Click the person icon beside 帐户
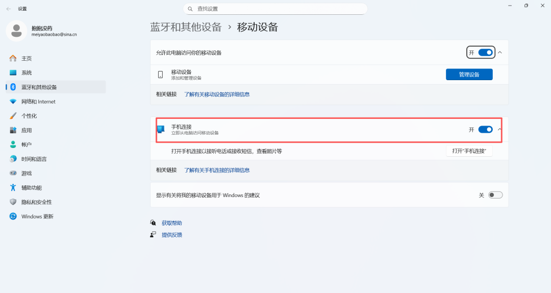The height and width of the screenshot is (293, 551). (x=13, y=144)
